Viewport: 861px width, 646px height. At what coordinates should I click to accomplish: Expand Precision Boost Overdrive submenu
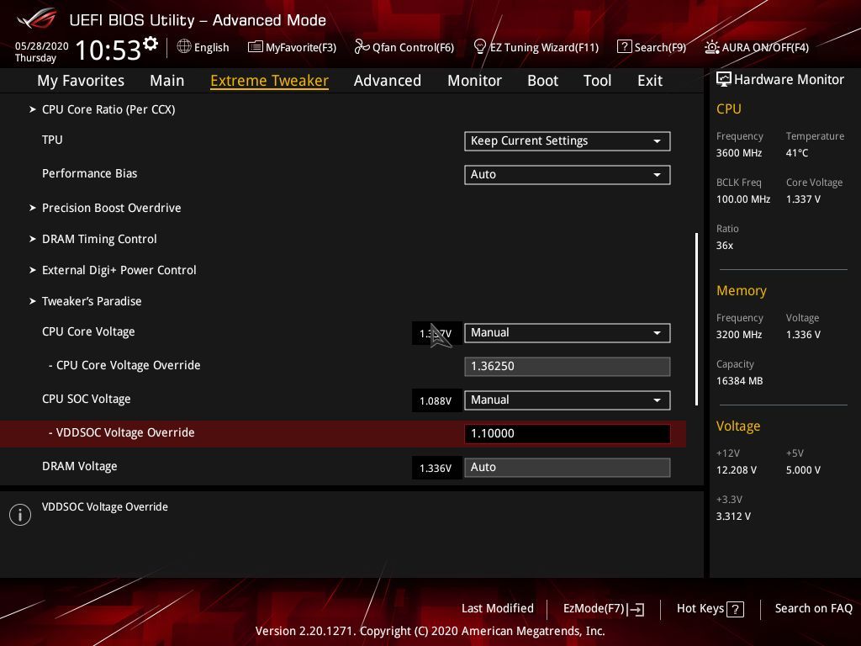[x=112, y=208]
